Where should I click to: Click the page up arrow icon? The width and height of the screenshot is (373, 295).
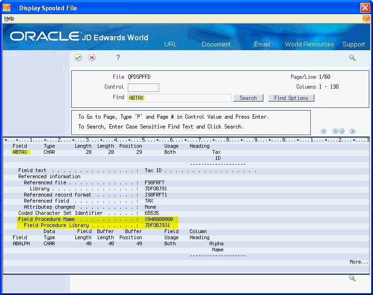click(x=335, y=131)
